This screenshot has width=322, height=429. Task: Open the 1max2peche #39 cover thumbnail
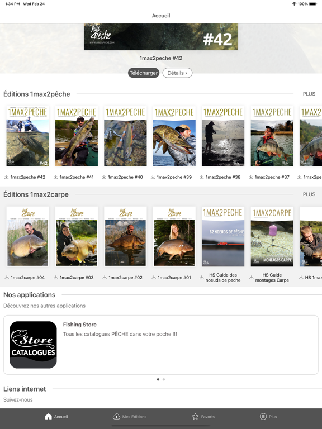click(x=174, y=136)
